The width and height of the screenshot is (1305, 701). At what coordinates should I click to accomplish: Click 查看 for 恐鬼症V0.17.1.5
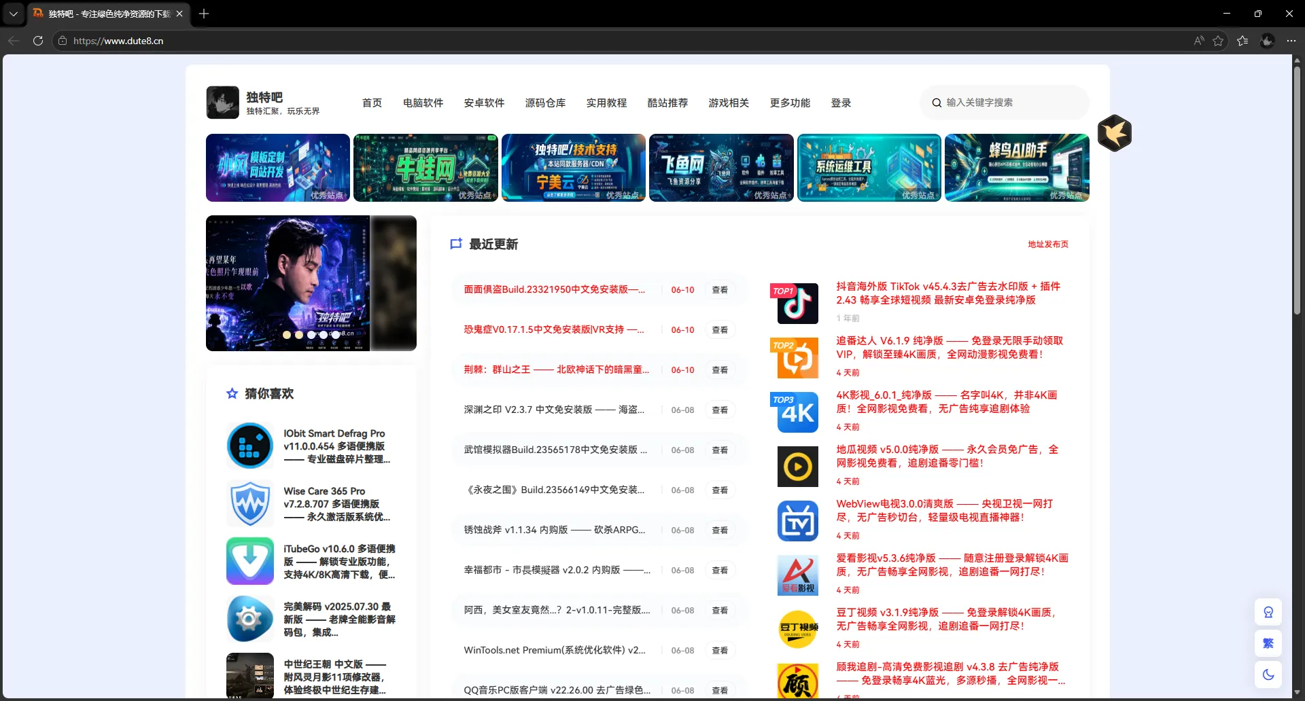(720, 330)
